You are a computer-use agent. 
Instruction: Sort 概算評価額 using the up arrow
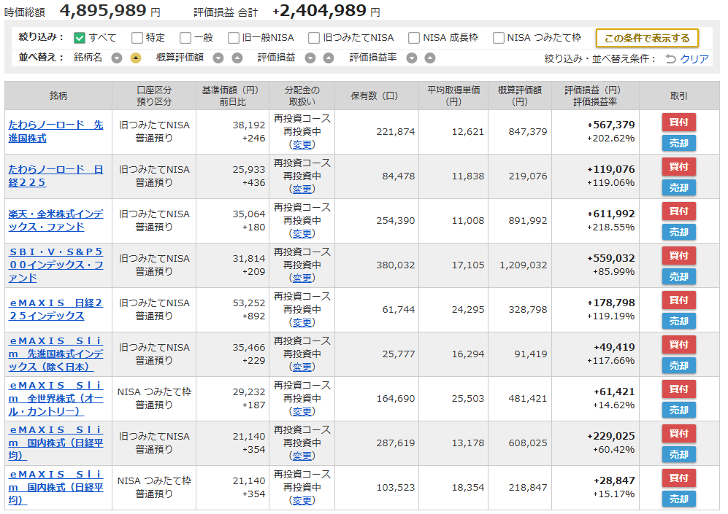(x=237, y=58)
